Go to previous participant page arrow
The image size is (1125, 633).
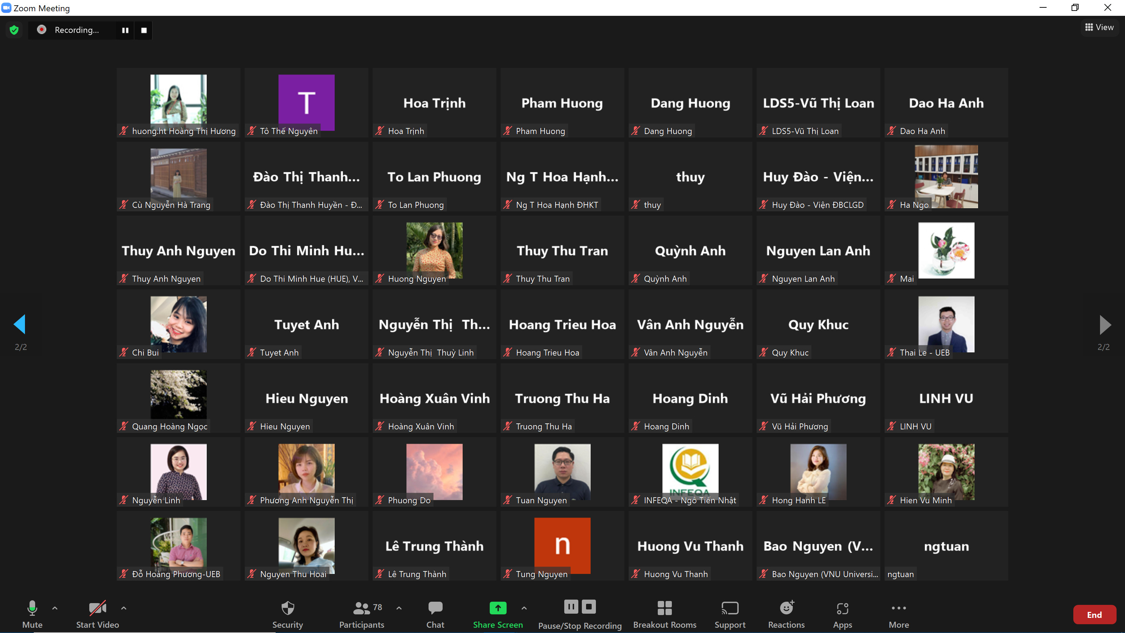pyautogui.click(x=20, y=324)
